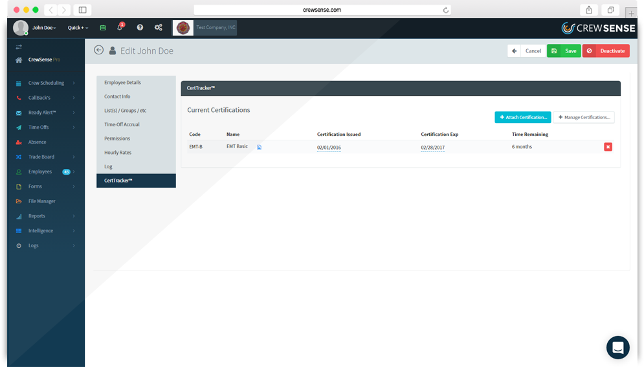Open notifications bell with red badge
Screen dimensions: 644x367
click(x=120, y=27)
